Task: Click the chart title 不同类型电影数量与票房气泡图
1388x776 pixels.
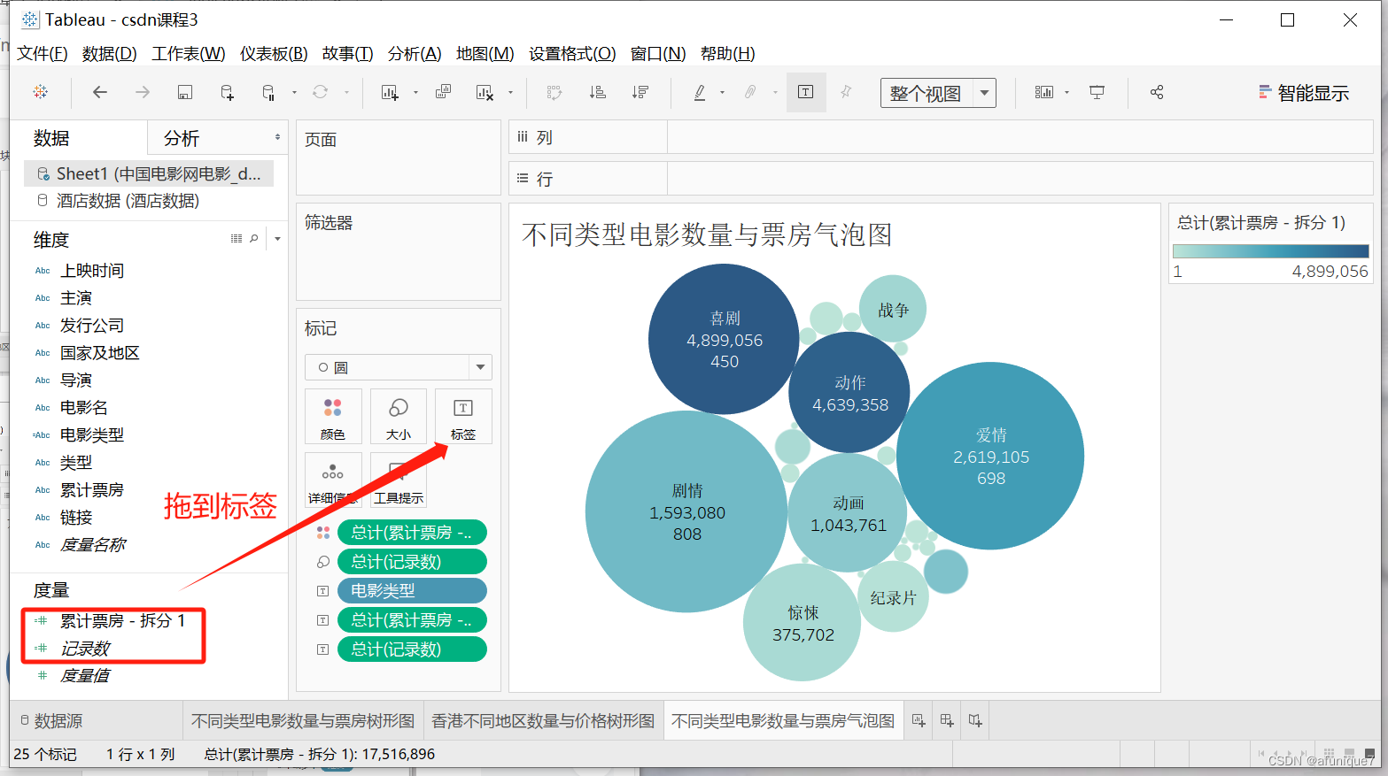Action: click(707, 234)
